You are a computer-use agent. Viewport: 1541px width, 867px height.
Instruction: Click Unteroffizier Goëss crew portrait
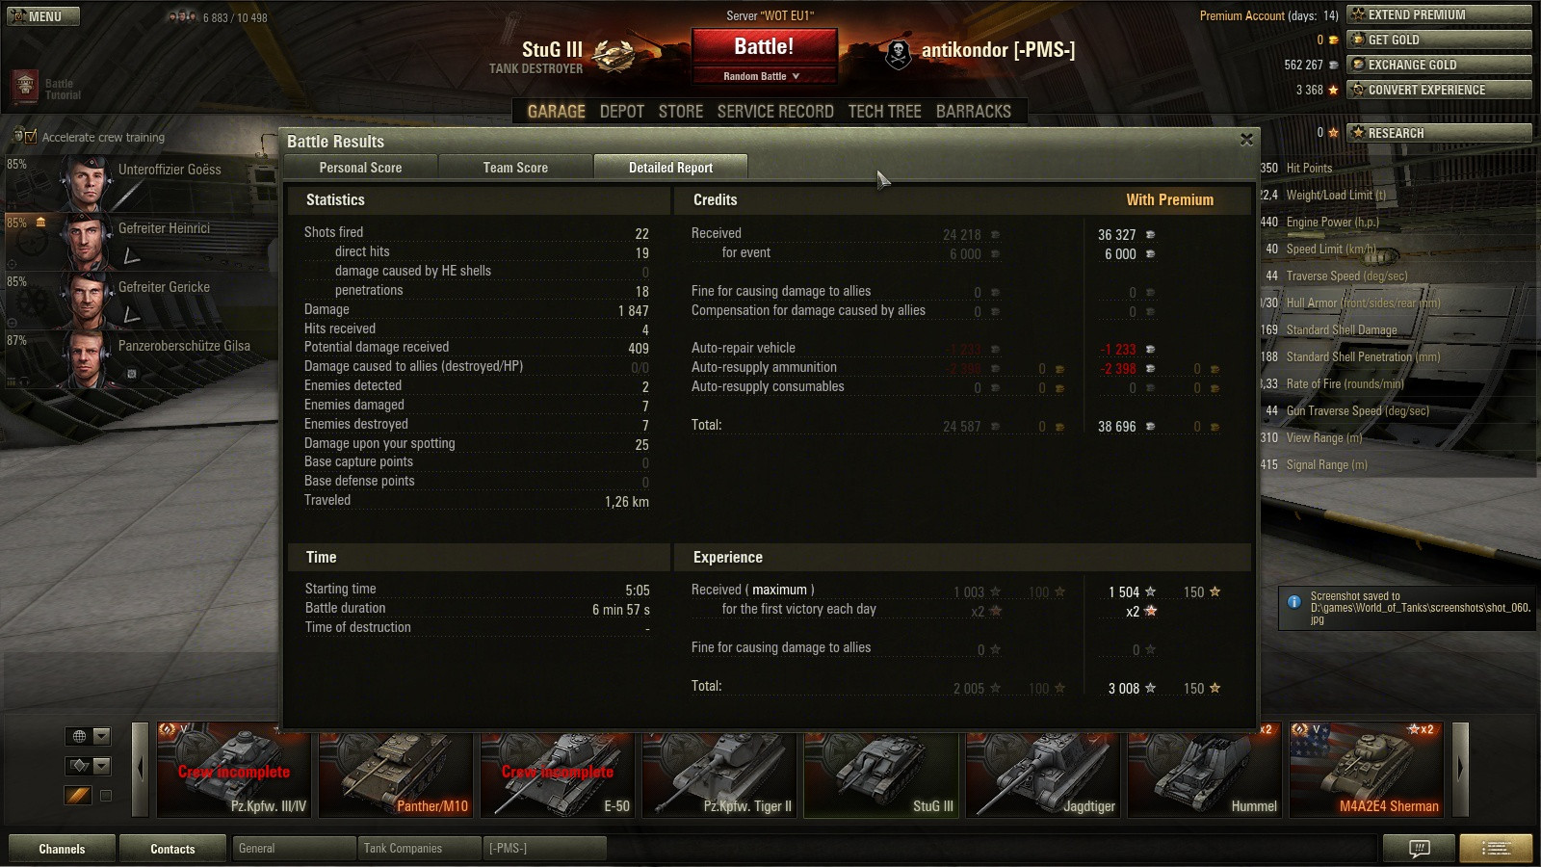[x=87, y=181]
